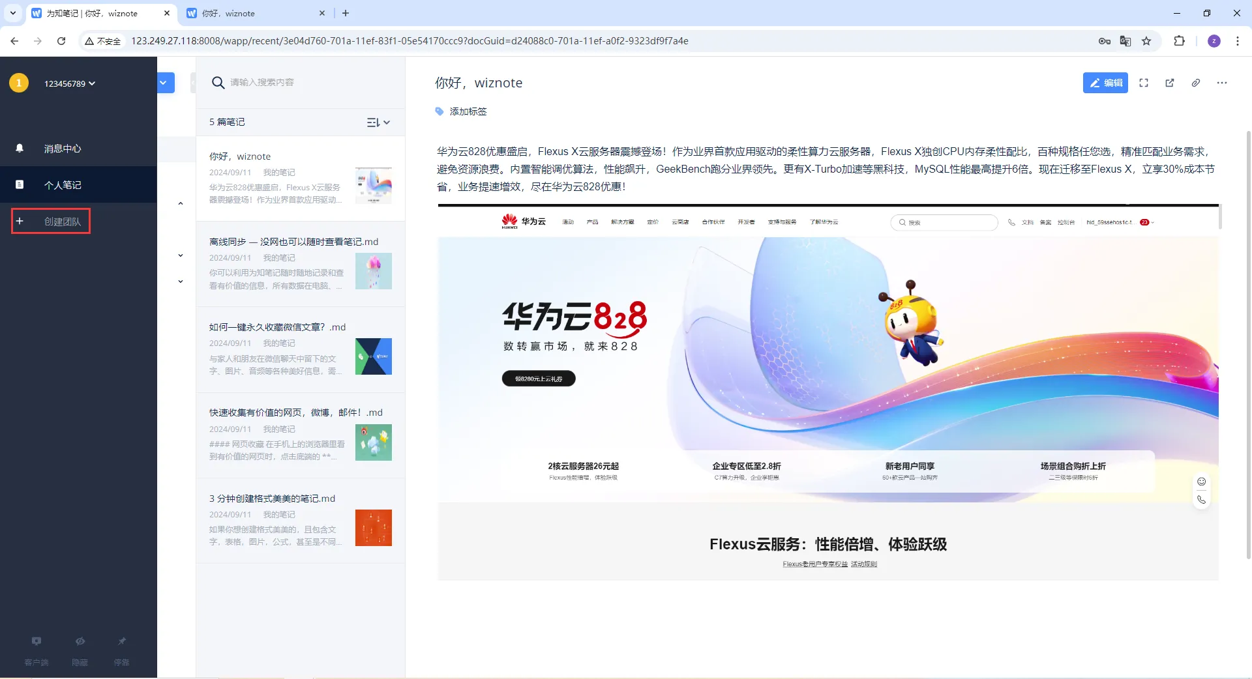Image resolution: width=1252 pixels, height=679 pixels.
Task: Click thumbnail of 如何一键永久收藏微信文章 note
Action: tap(374, 356)
